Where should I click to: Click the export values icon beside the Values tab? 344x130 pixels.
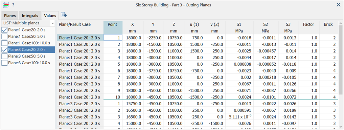point(64,15)
